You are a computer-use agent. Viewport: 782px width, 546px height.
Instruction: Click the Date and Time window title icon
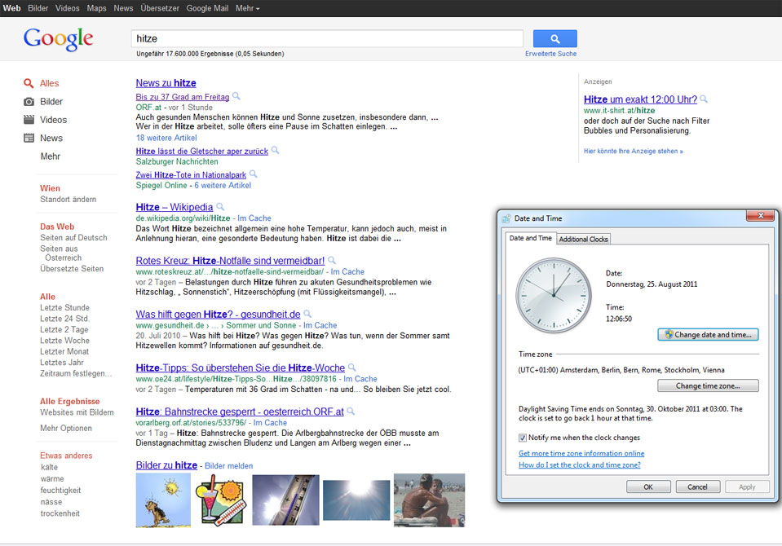(x=506, y=218)
